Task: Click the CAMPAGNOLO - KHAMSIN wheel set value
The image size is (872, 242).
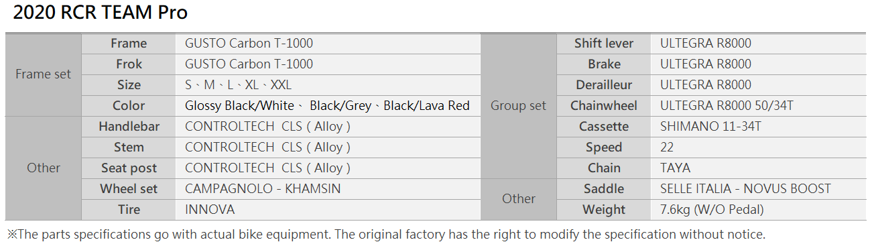Action: [263, 189]
